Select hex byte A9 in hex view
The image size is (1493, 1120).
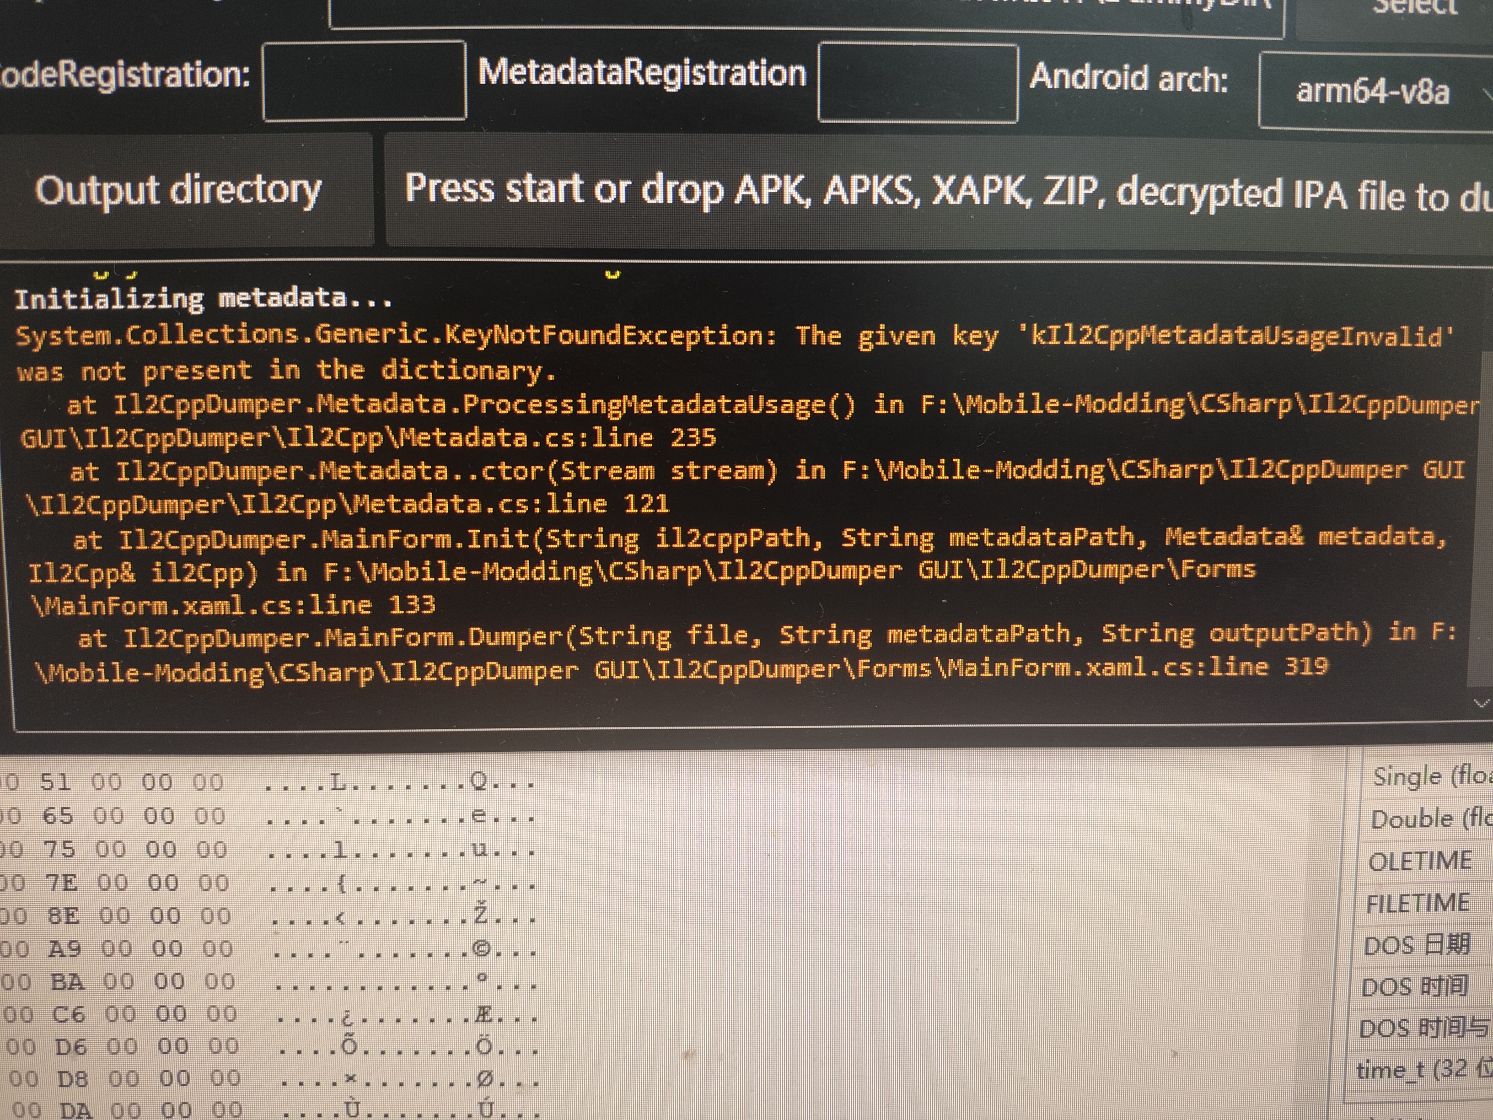[65, 948]
